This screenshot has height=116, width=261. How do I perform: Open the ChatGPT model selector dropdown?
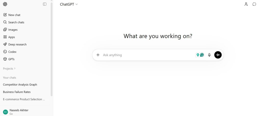point(69,4)
